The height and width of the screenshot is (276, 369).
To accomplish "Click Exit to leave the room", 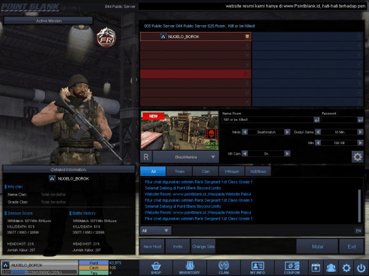I will (x=352, y=247).
